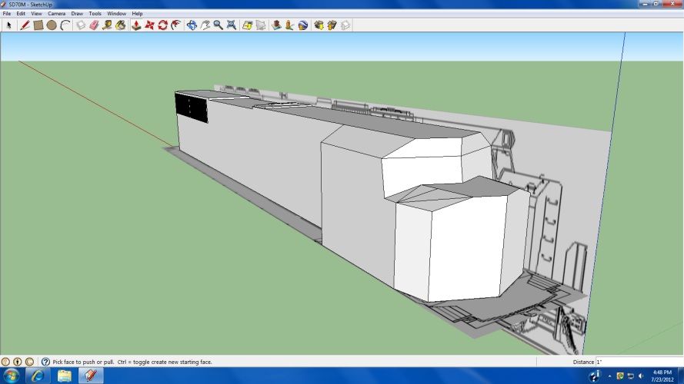
Task: Open Windows Explorer folder from taskbar
Action: pyautogui.click(x=64, y=376)
